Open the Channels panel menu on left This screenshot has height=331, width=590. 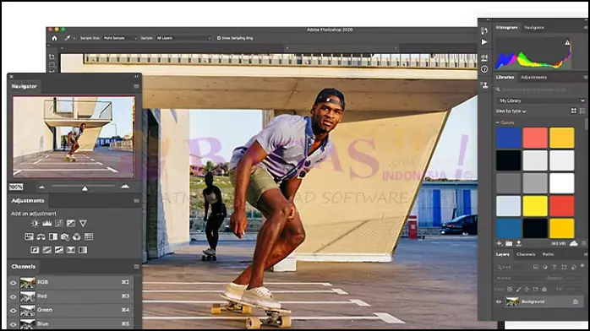(136, 266)
